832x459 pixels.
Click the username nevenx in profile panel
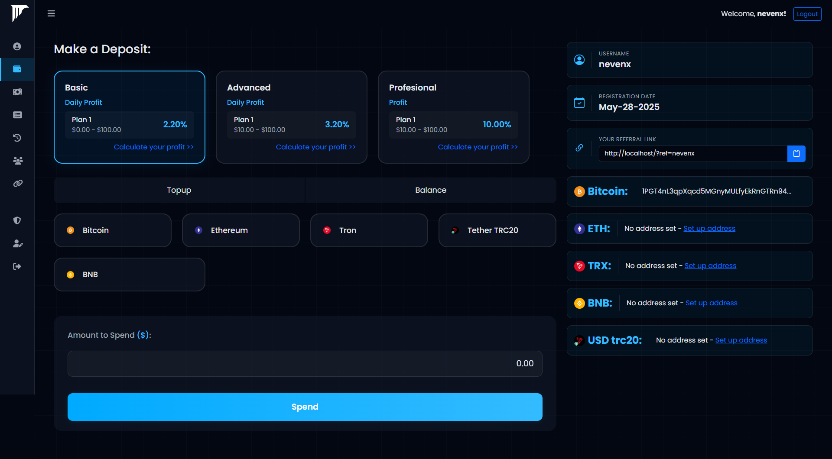click(615, 65)
